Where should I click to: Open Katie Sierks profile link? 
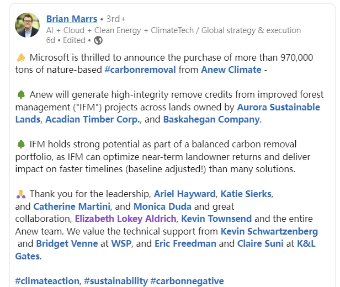coord(247,194)
